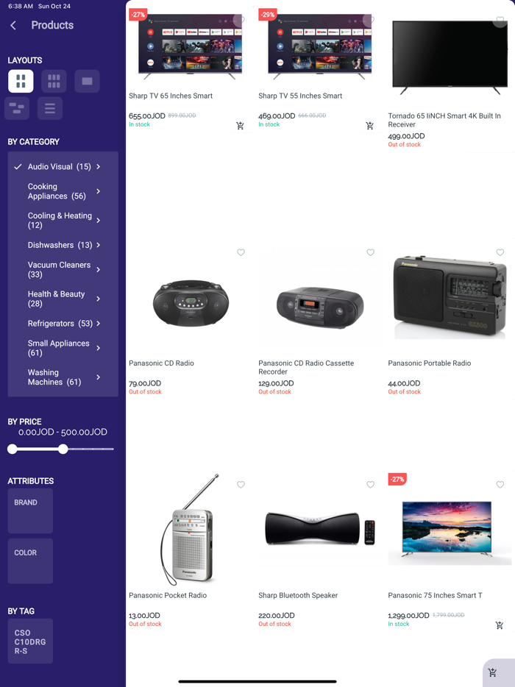Image resolution: width=515 pixels, height=687 pixels.
Task: Add Panasonic 75 Inches Smart TV to cart
Action: click(500, 625)
